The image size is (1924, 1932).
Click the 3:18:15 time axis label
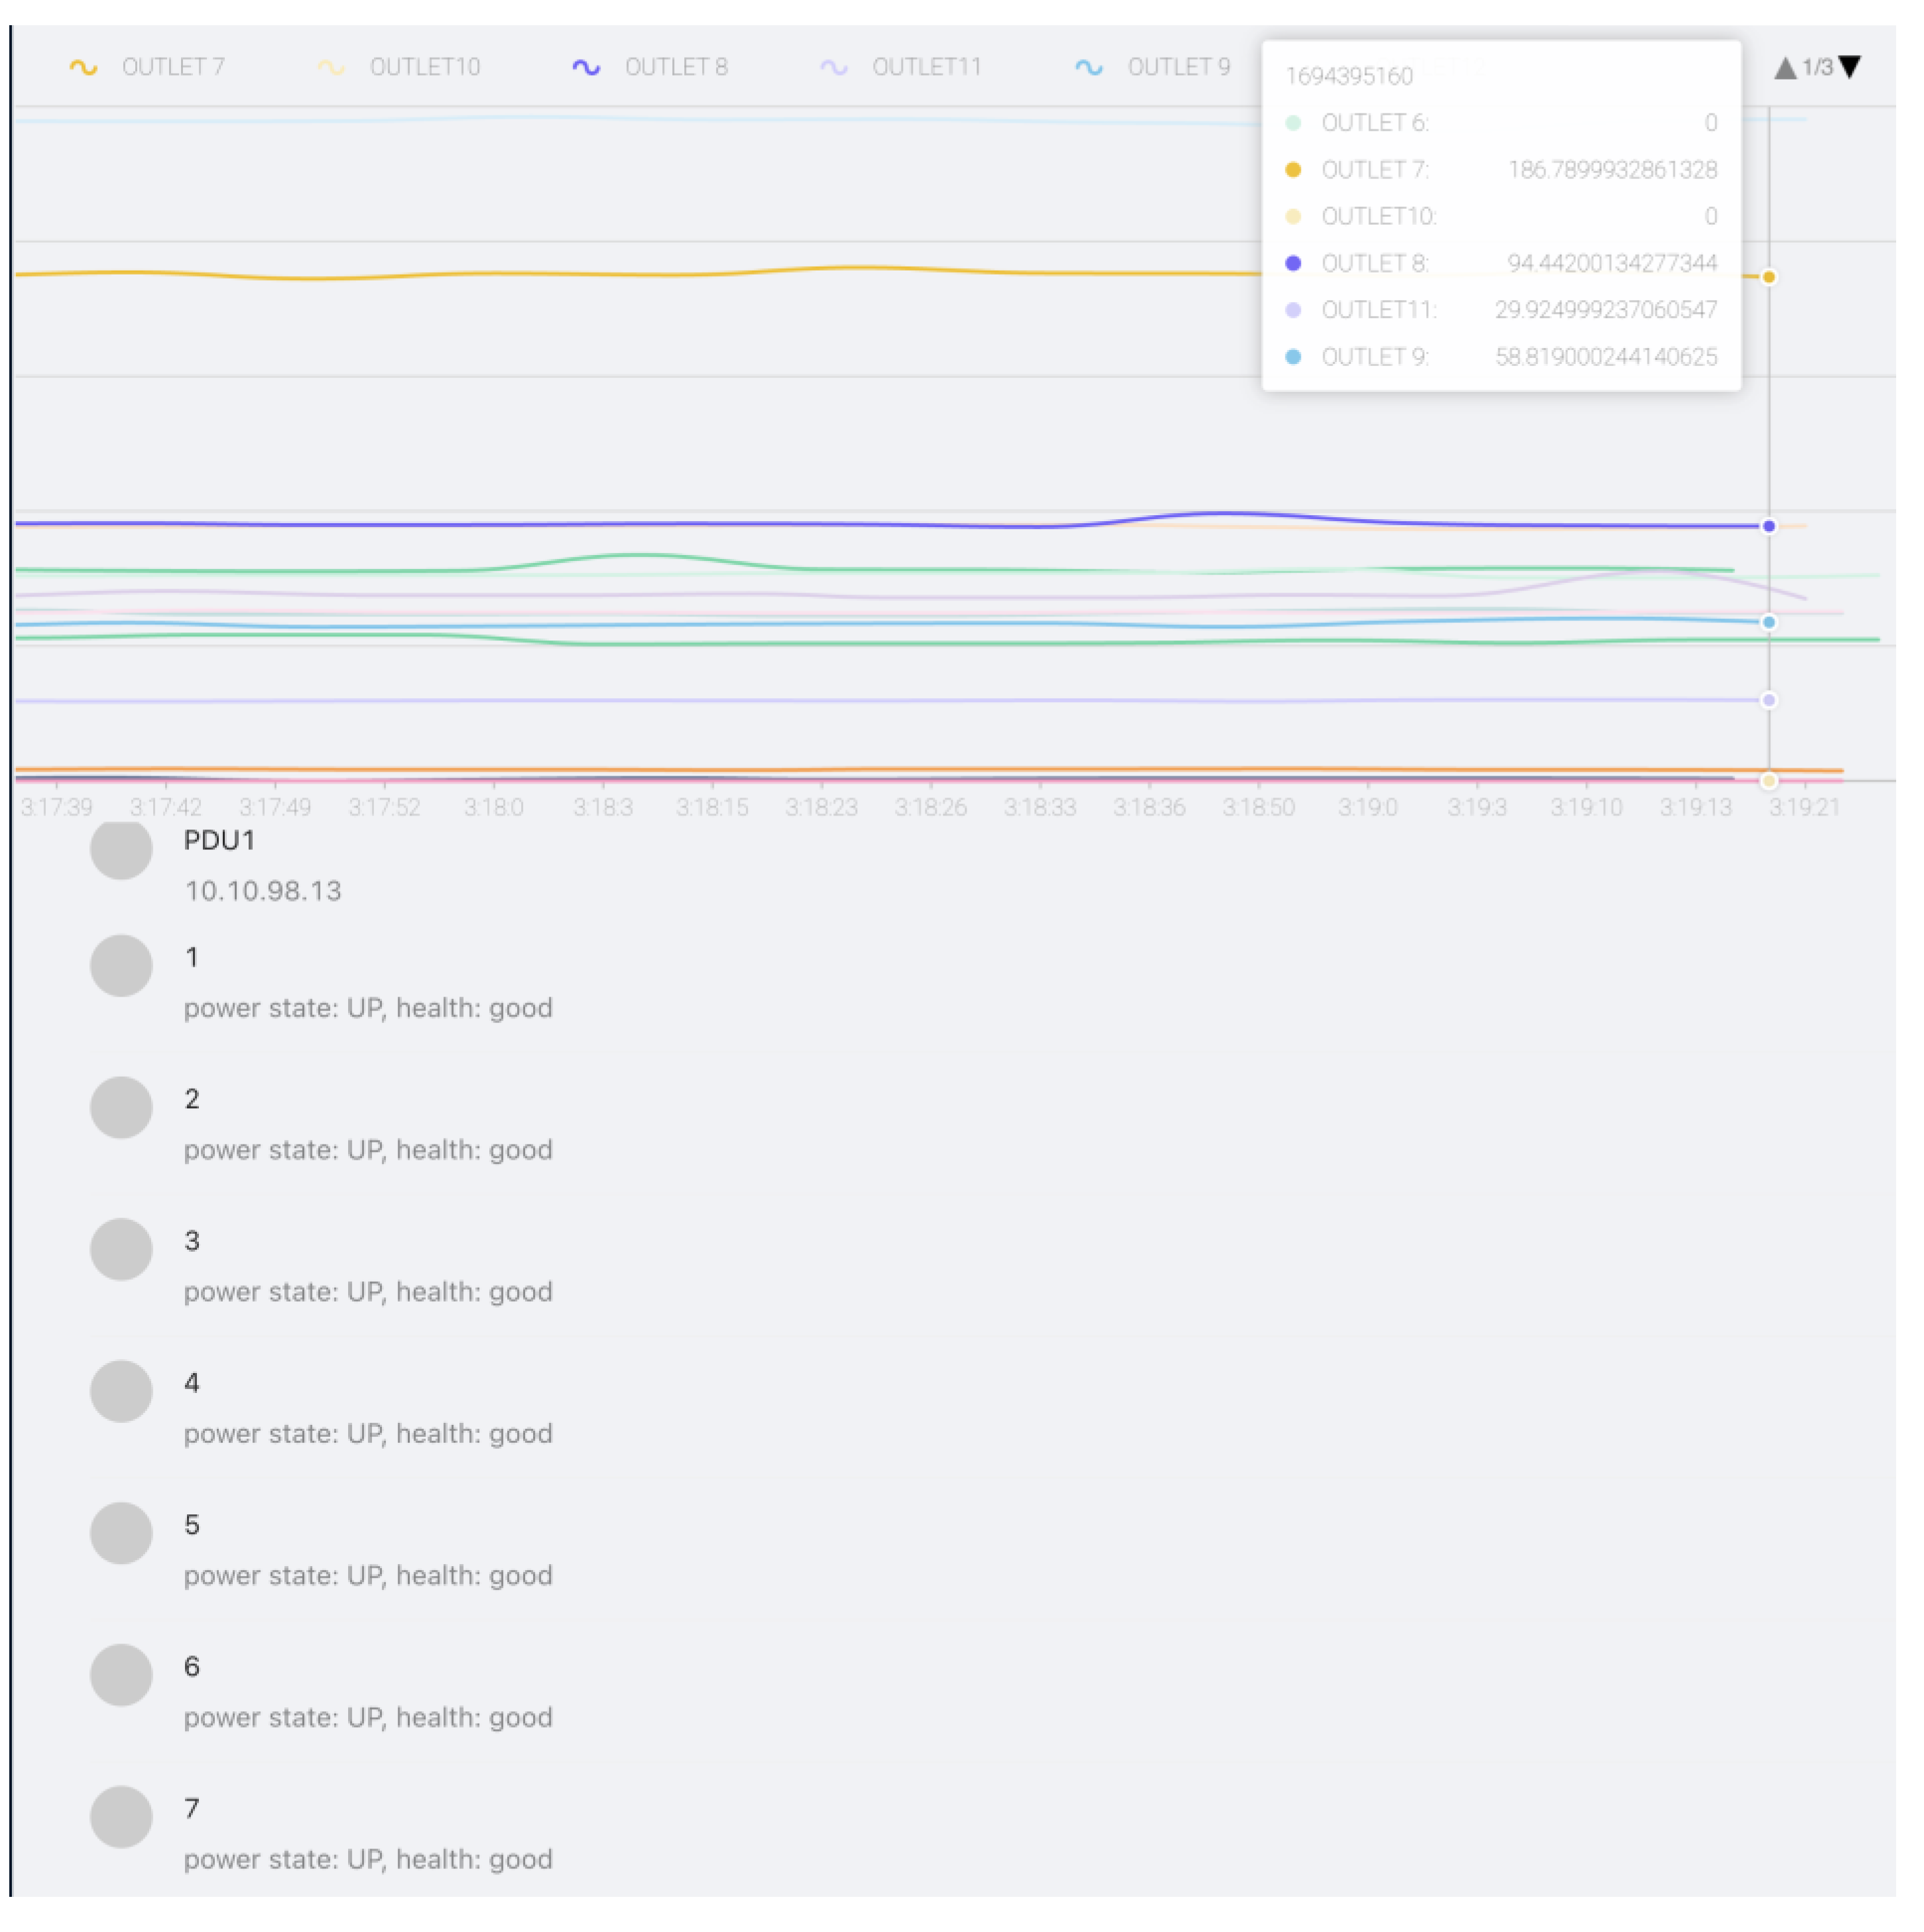712,807
